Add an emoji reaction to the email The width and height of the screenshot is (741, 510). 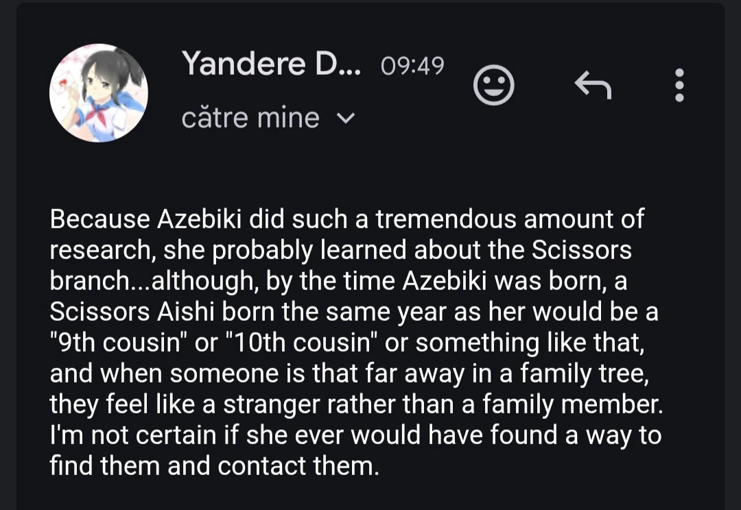pos(494,86)
